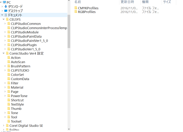Expand the Corel Digital Studio SE node
Screen dimensions: 183x132
[3, 126]
